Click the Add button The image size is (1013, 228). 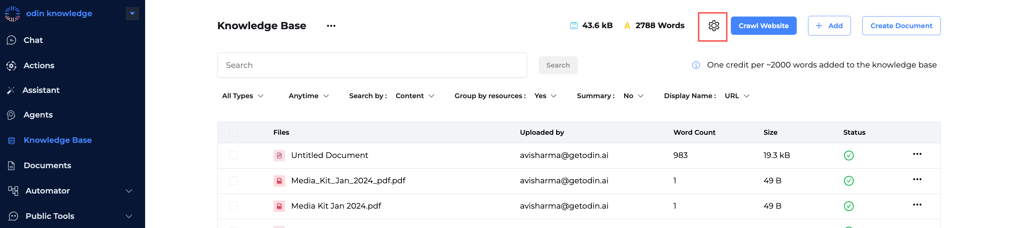click(x=829, y=26)
